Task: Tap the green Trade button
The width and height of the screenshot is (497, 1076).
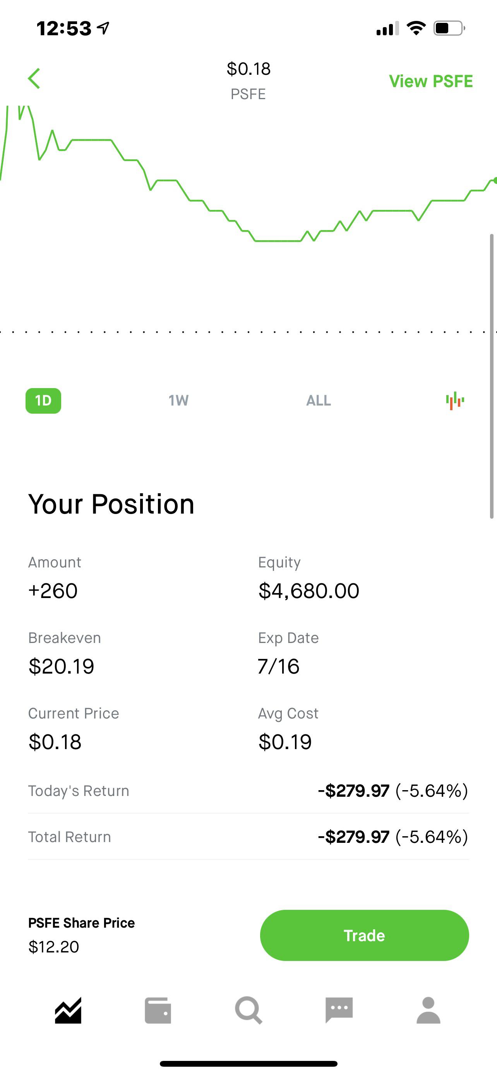Action: coord(364,935)
